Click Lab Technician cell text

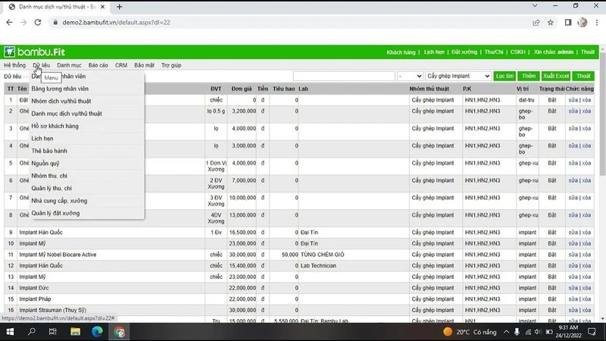(x=318, y=266)
